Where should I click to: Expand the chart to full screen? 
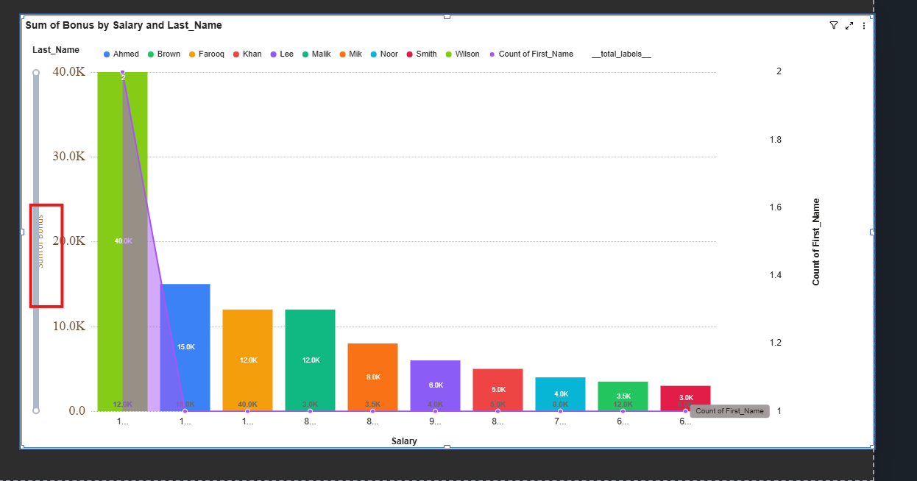[849, 25]
